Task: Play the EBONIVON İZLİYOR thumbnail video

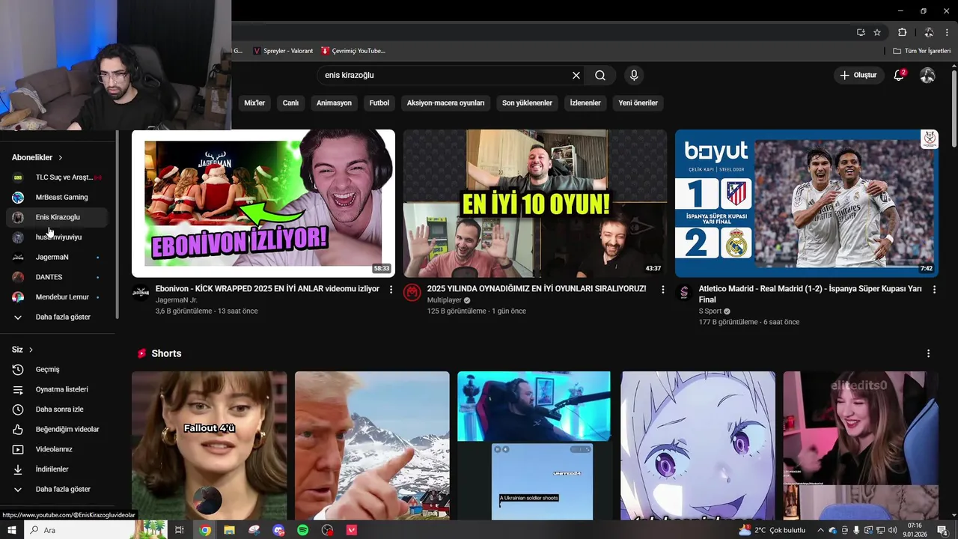Action: [x=263, y=204]
